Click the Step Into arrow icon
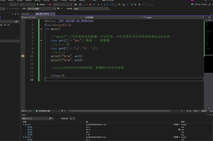This screenshot has width=213, height=141. (x=102, y=5)
